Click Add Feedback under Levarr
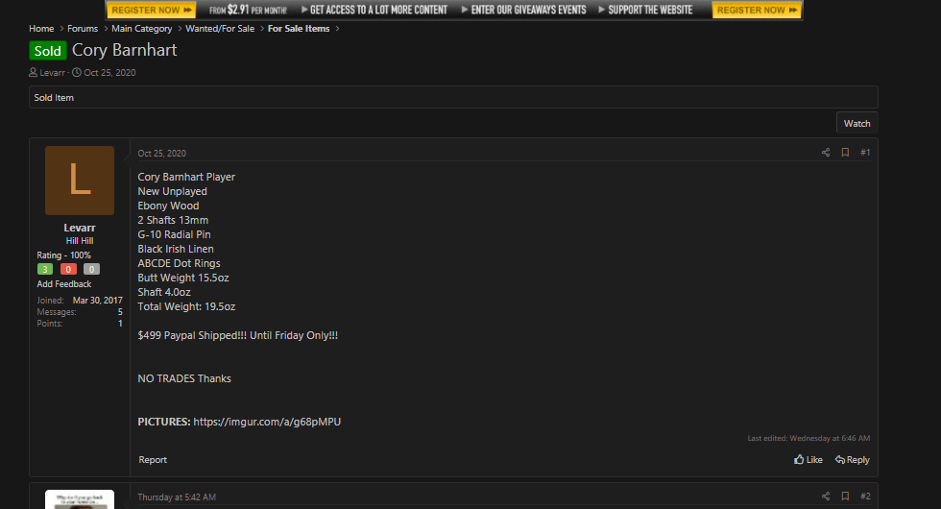This screenshot has height=509, width=941. click(64, 284)
